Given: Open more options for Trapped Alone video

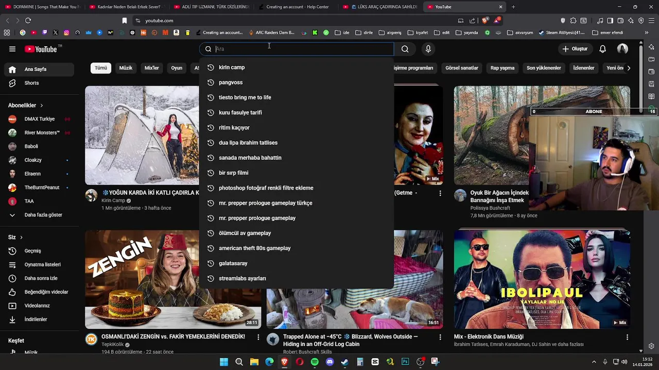Looking at the screenshot, I should [440, 337].
